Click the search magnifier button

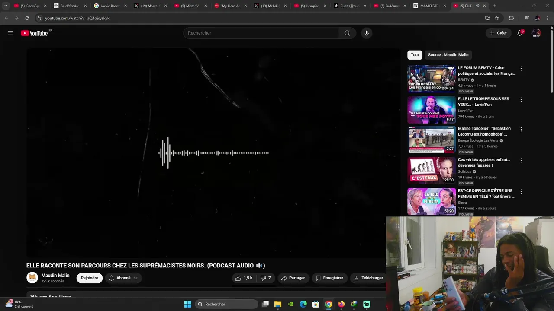(347, 33)
